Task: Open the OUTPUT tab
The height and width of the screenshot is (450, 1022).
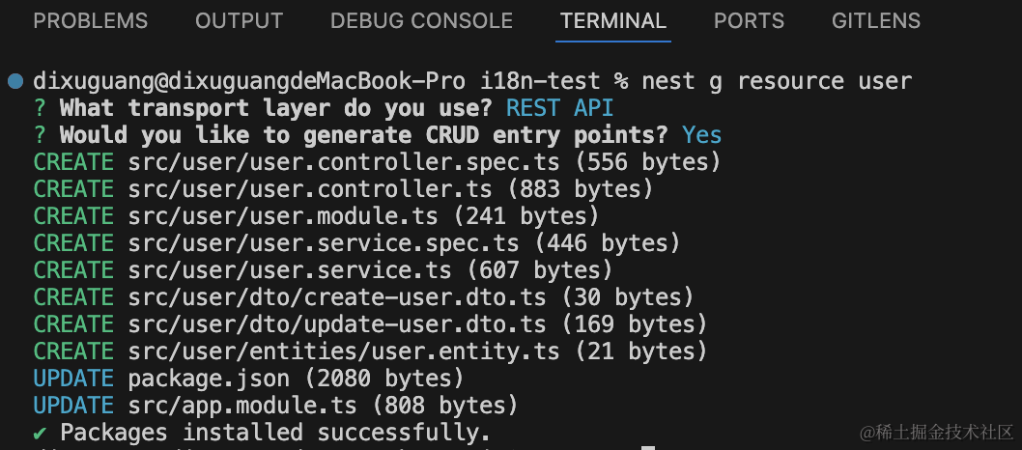Action: [x=239, y=20]
